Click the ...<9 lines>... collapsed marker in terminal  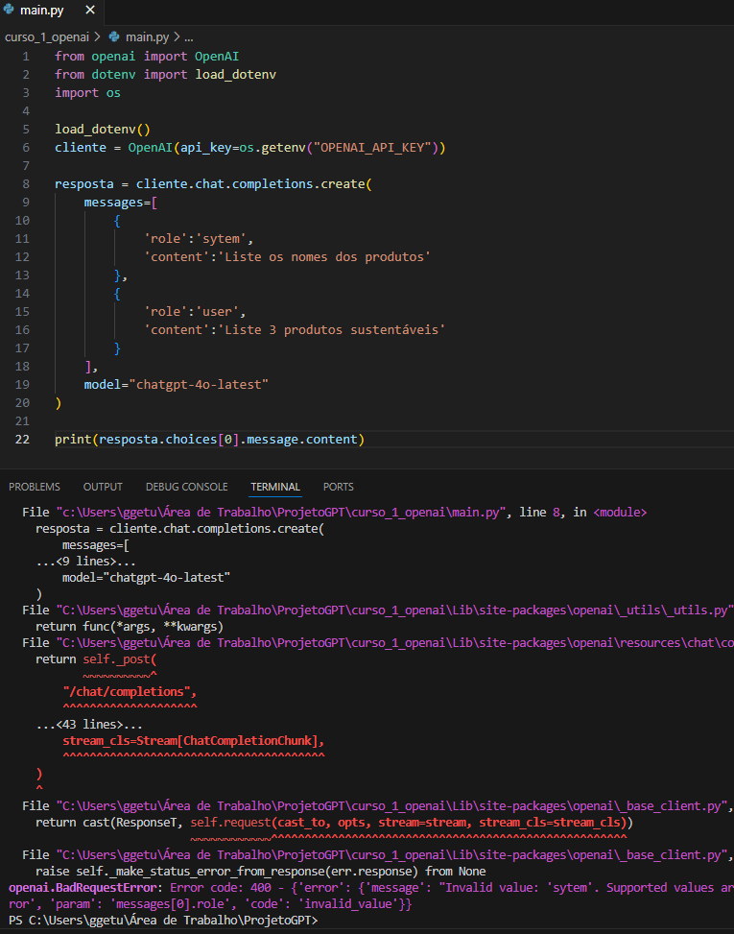point(85,562)
